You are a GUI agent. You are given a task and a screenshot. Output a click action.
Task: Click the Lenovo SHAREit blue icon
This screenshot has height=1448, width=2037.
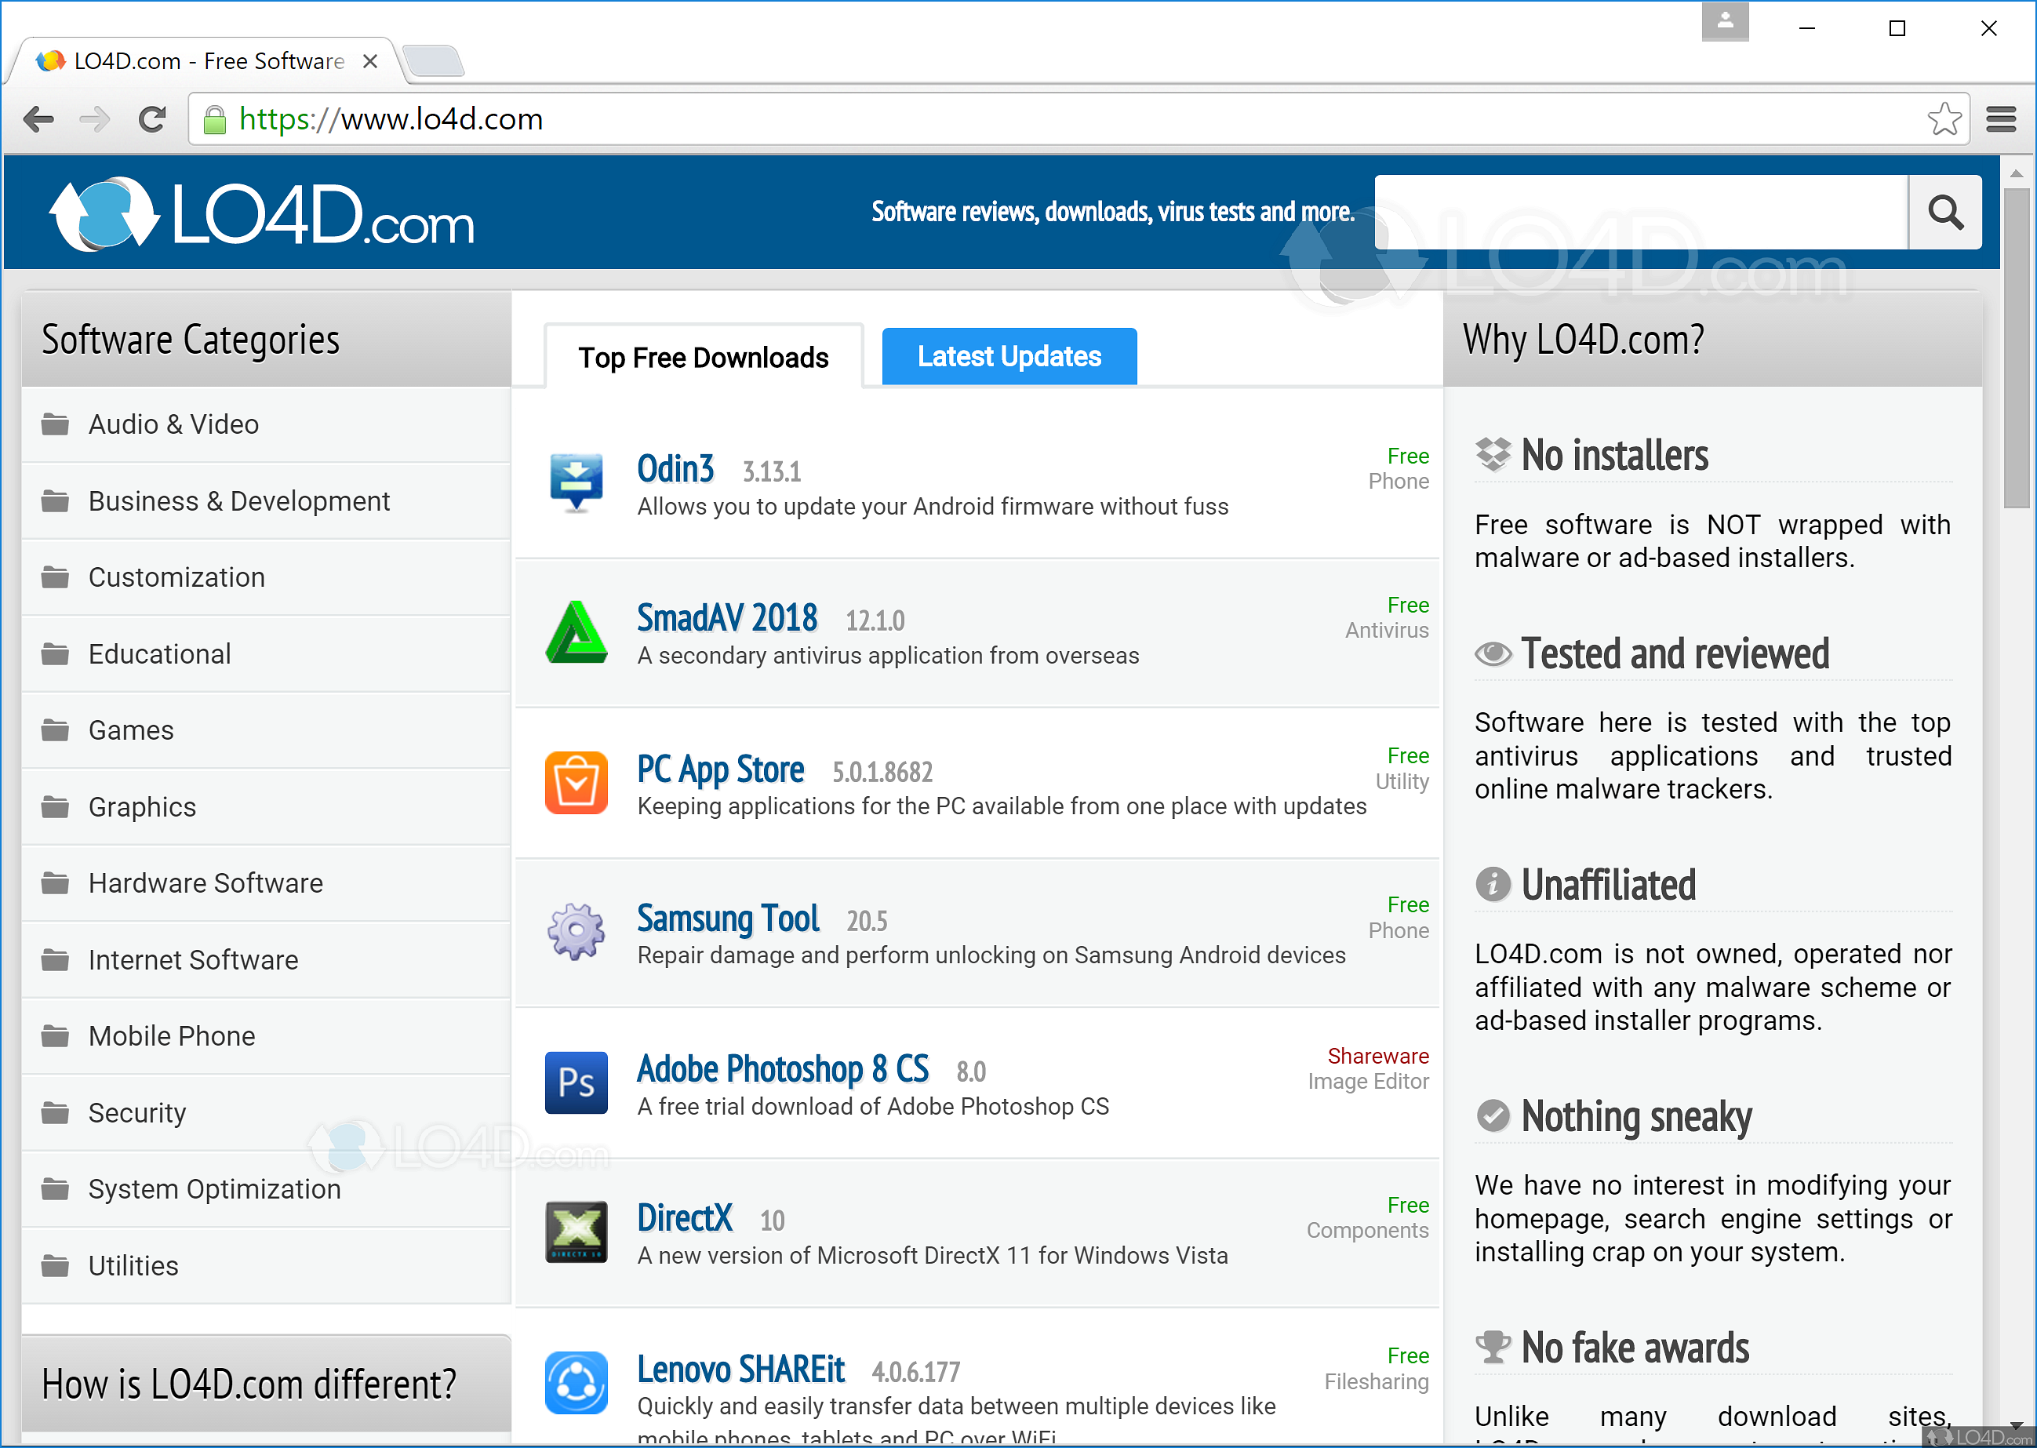click(x=576, y=1382)
